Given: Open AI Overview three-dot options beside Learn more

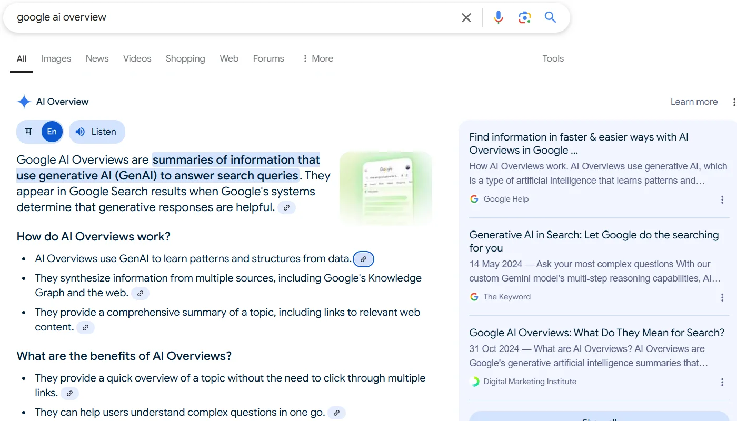Looking at the screenshot, I should coord(733,102).
